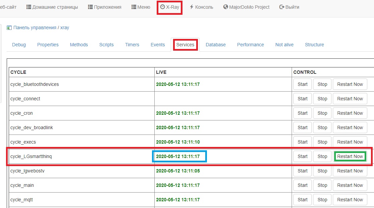Switch to the Debug tab
Viewport: 374px width, 208px height.
pos(19,45)
